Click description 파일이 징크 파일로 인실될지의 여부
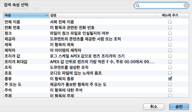 [79, 33]
